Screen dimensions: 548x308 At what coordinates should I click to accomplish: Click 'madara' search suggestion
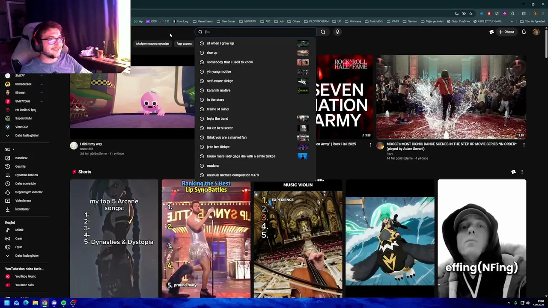click(255, 166)
